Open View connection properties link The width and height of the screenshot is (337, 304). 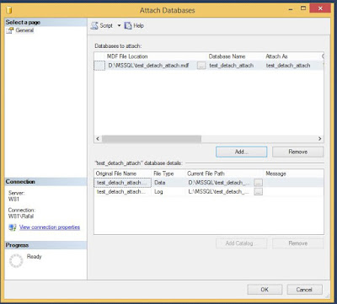(50, 227)
